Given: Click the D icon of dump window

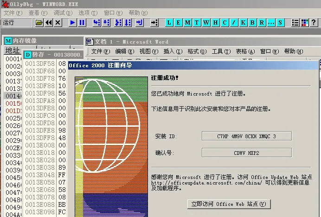Looking at the screenshot, I should click(x=27, y=55).
